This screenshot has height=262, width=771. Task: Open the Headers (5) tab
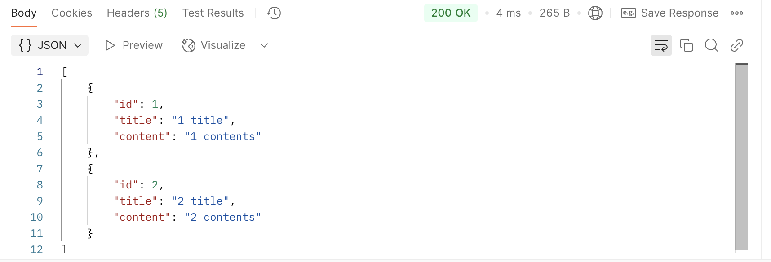[x=137, y=13]
